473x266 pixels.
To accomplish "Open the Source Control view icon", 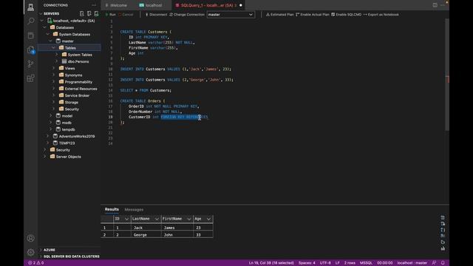I will (31, 64).
